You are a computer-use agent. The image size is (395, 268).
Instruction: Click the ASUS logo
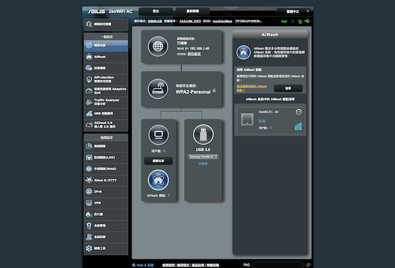[x=97, y=12]
